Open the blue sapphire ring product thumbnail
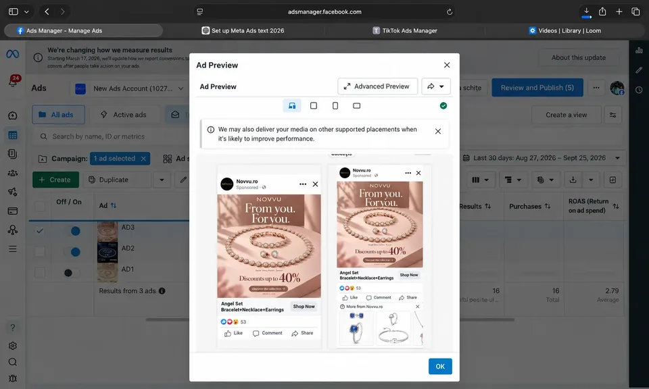Screen dimensions: 649x389 [356, 328]
